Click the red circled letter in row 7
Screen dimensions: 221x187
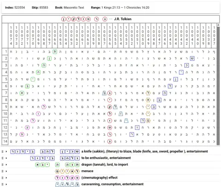(110, 93)
